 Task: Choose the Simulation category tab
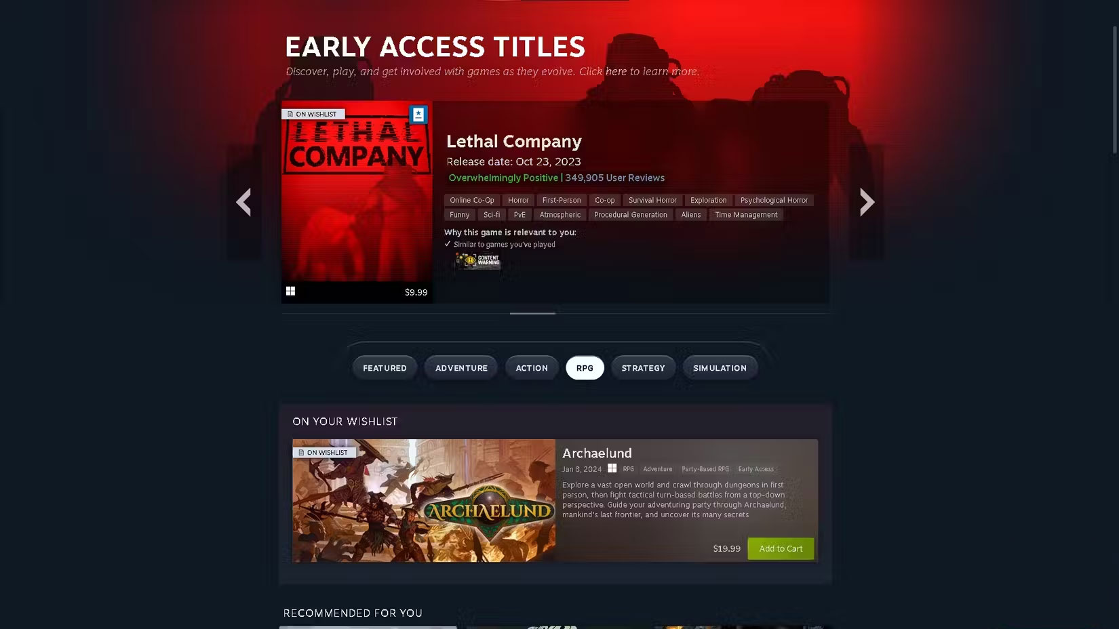click(x=720, y=368)
